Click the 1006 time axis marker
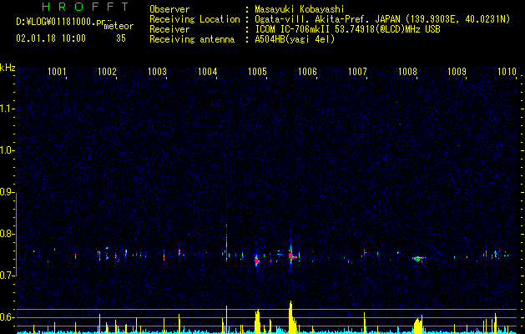Viewport: 525px width, 334px height. [x=307, y=71]
